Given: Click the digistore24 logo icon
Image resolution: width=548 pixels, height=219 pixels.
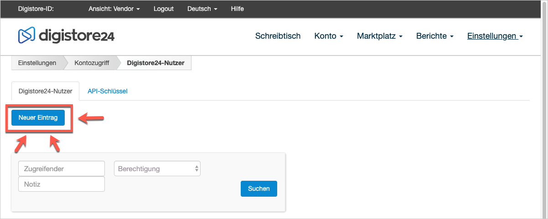Looking at the screenshot, I should tap(26, 36).
